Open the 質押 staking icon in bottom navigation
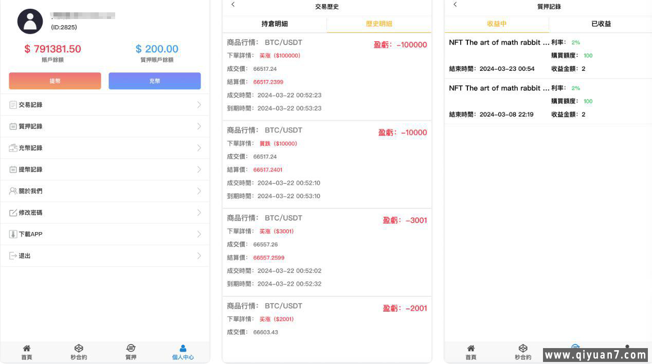 131,348
